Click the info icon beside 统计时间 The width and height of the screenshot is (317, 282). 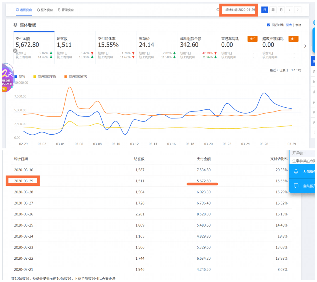tap(218, 10)
